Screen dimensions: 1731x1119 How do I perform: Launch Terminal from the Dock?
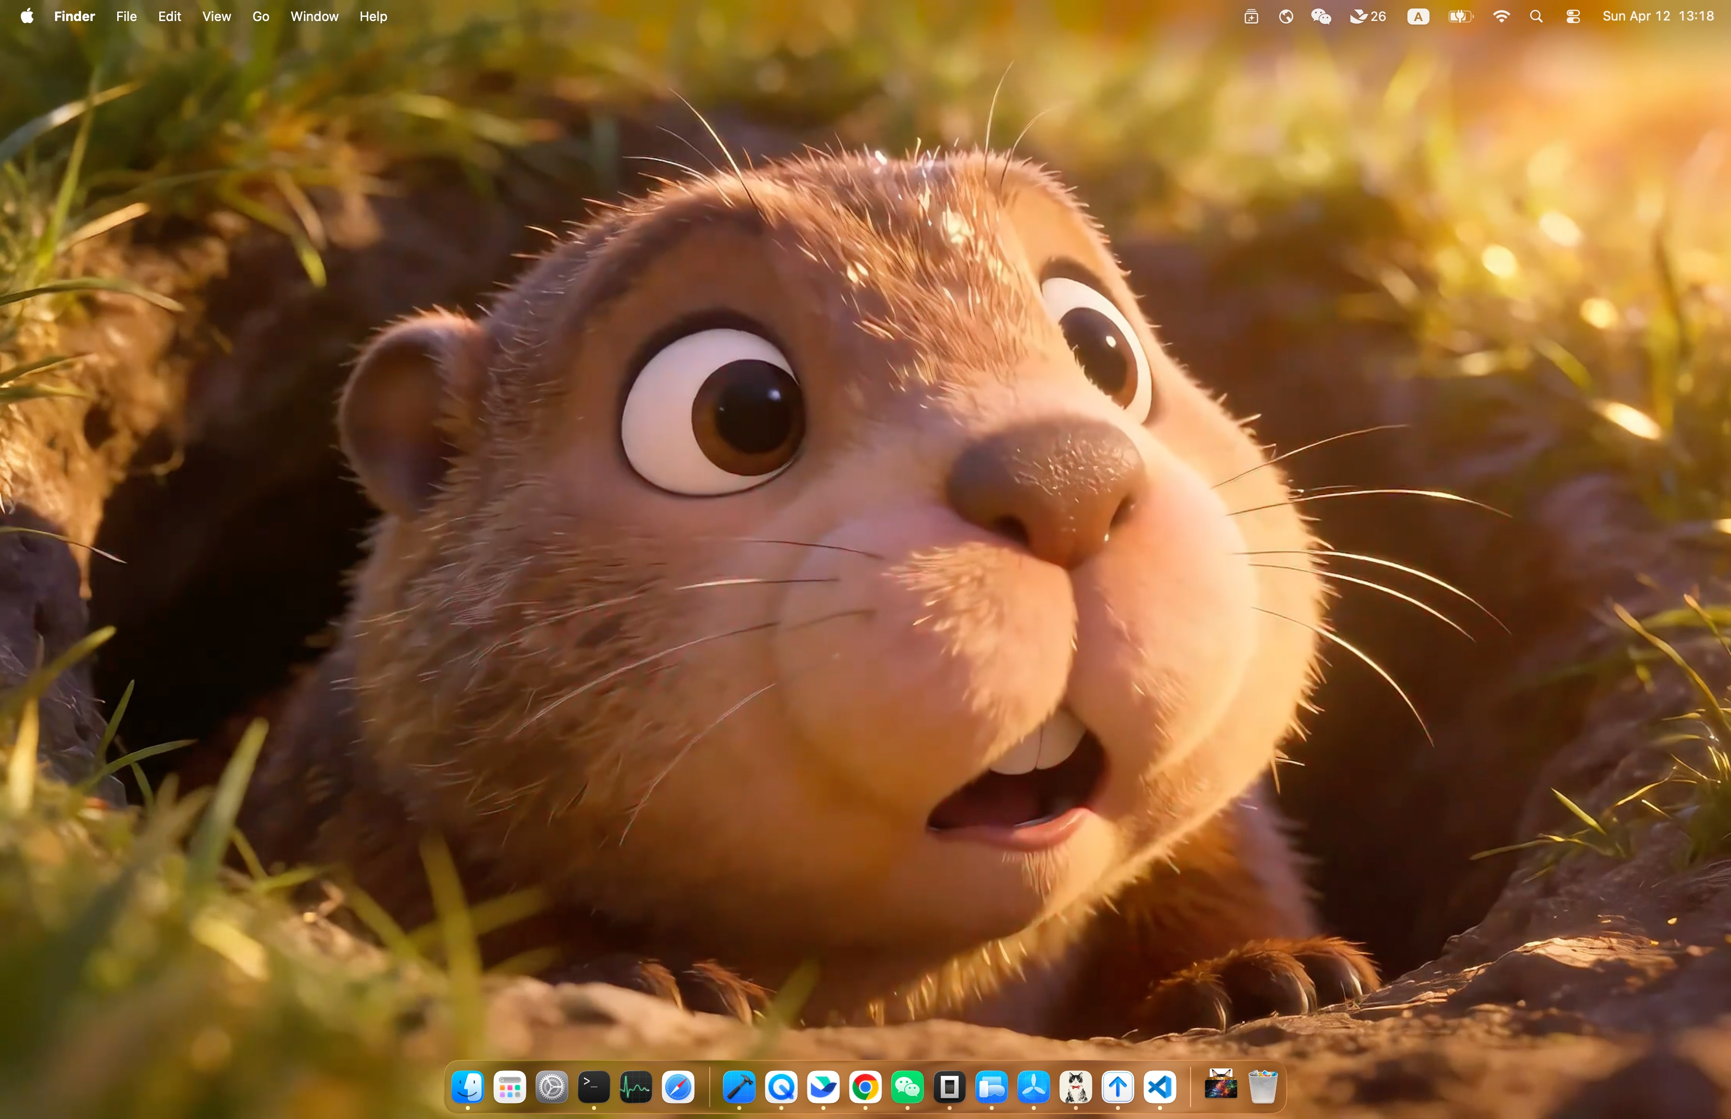tap(594, 1087)
